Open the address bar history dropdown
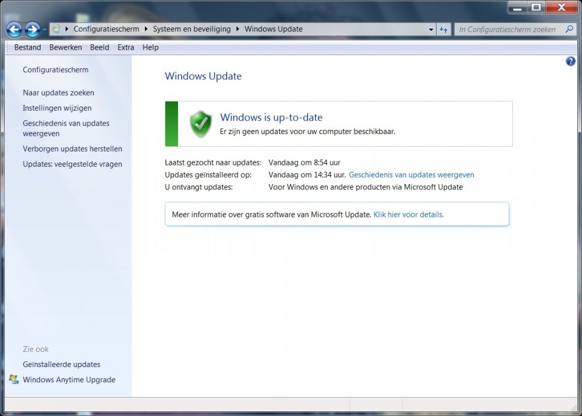This screenshot has height=416, width=582. (x=431, y=29)
